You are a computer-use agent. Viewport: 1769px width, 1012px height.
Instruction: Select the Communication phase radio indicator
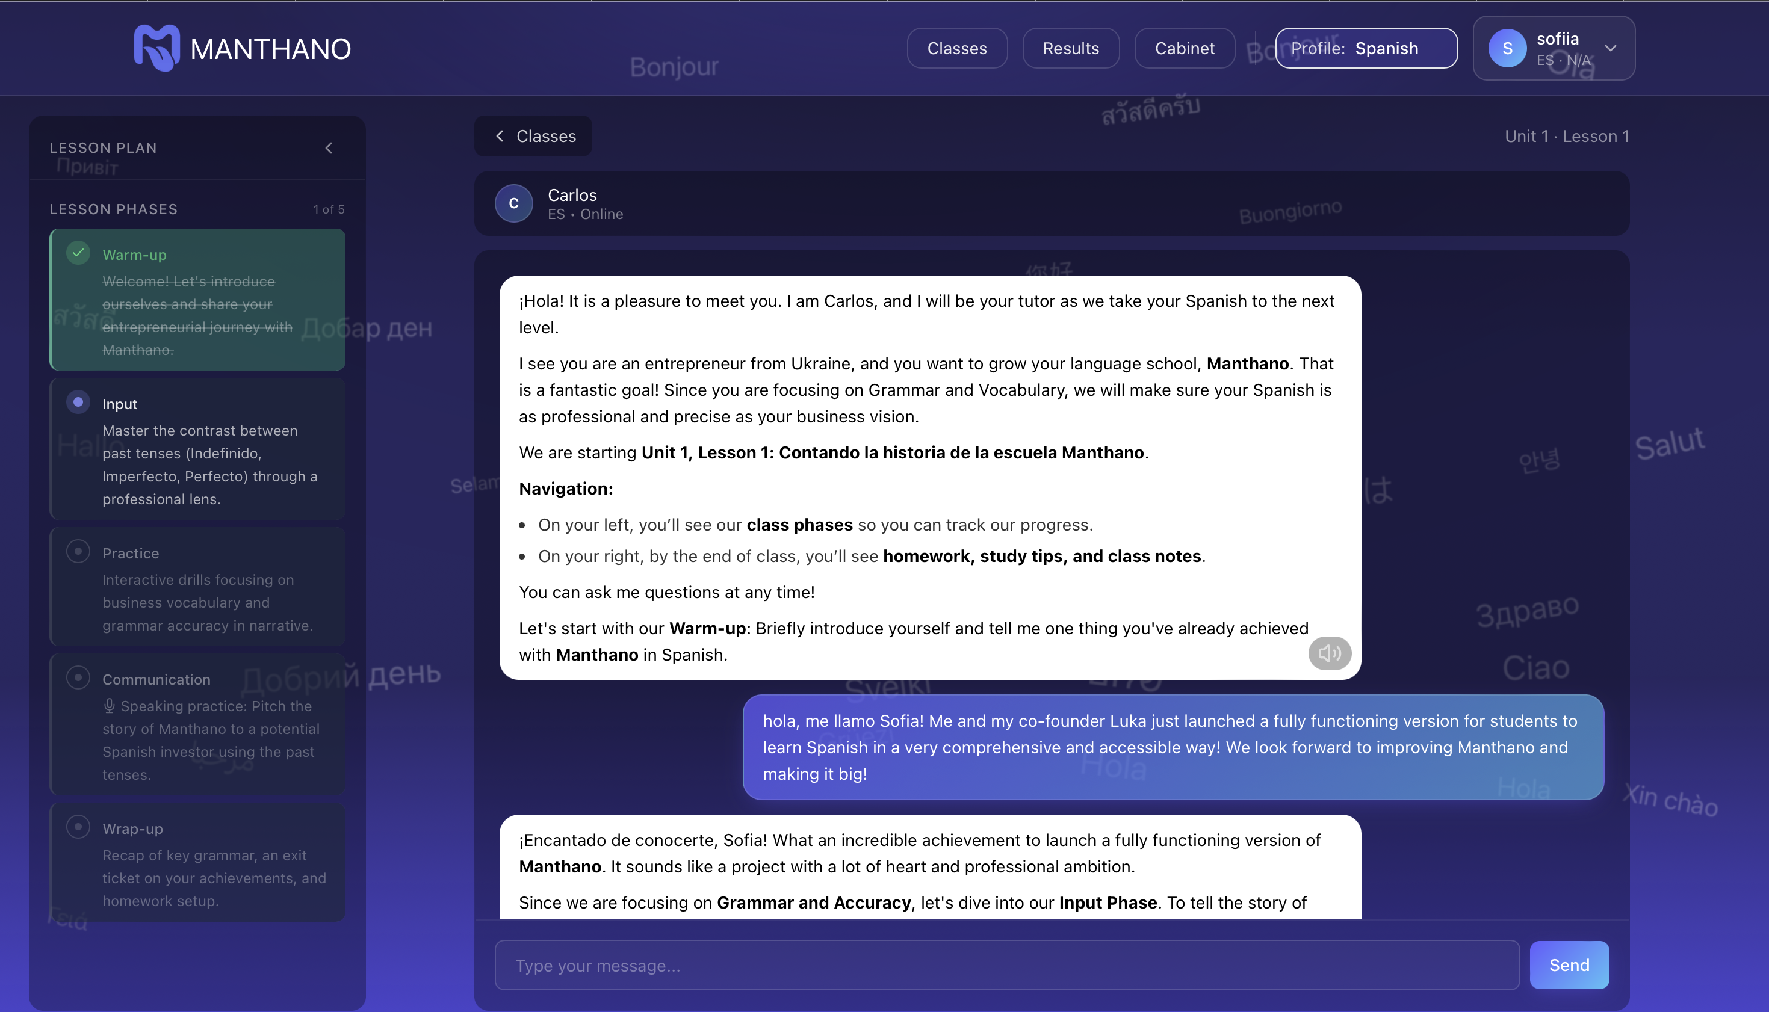79,677
